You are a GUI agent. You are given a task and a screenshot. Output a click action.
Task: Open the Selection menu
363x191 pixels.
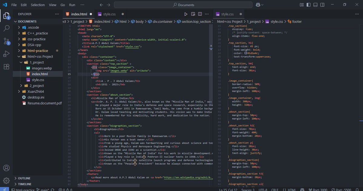[x=38, y=5]
